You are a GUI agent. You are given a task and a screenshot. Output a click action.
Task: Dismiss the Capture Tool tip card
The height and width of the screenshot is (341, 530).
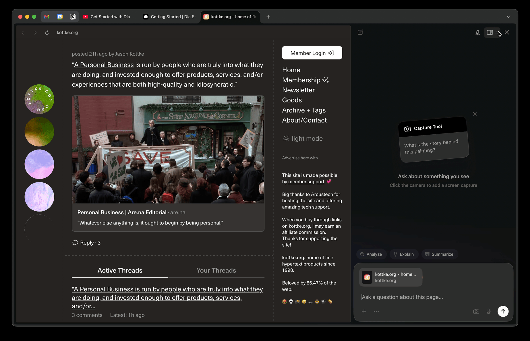coord(475,114)
